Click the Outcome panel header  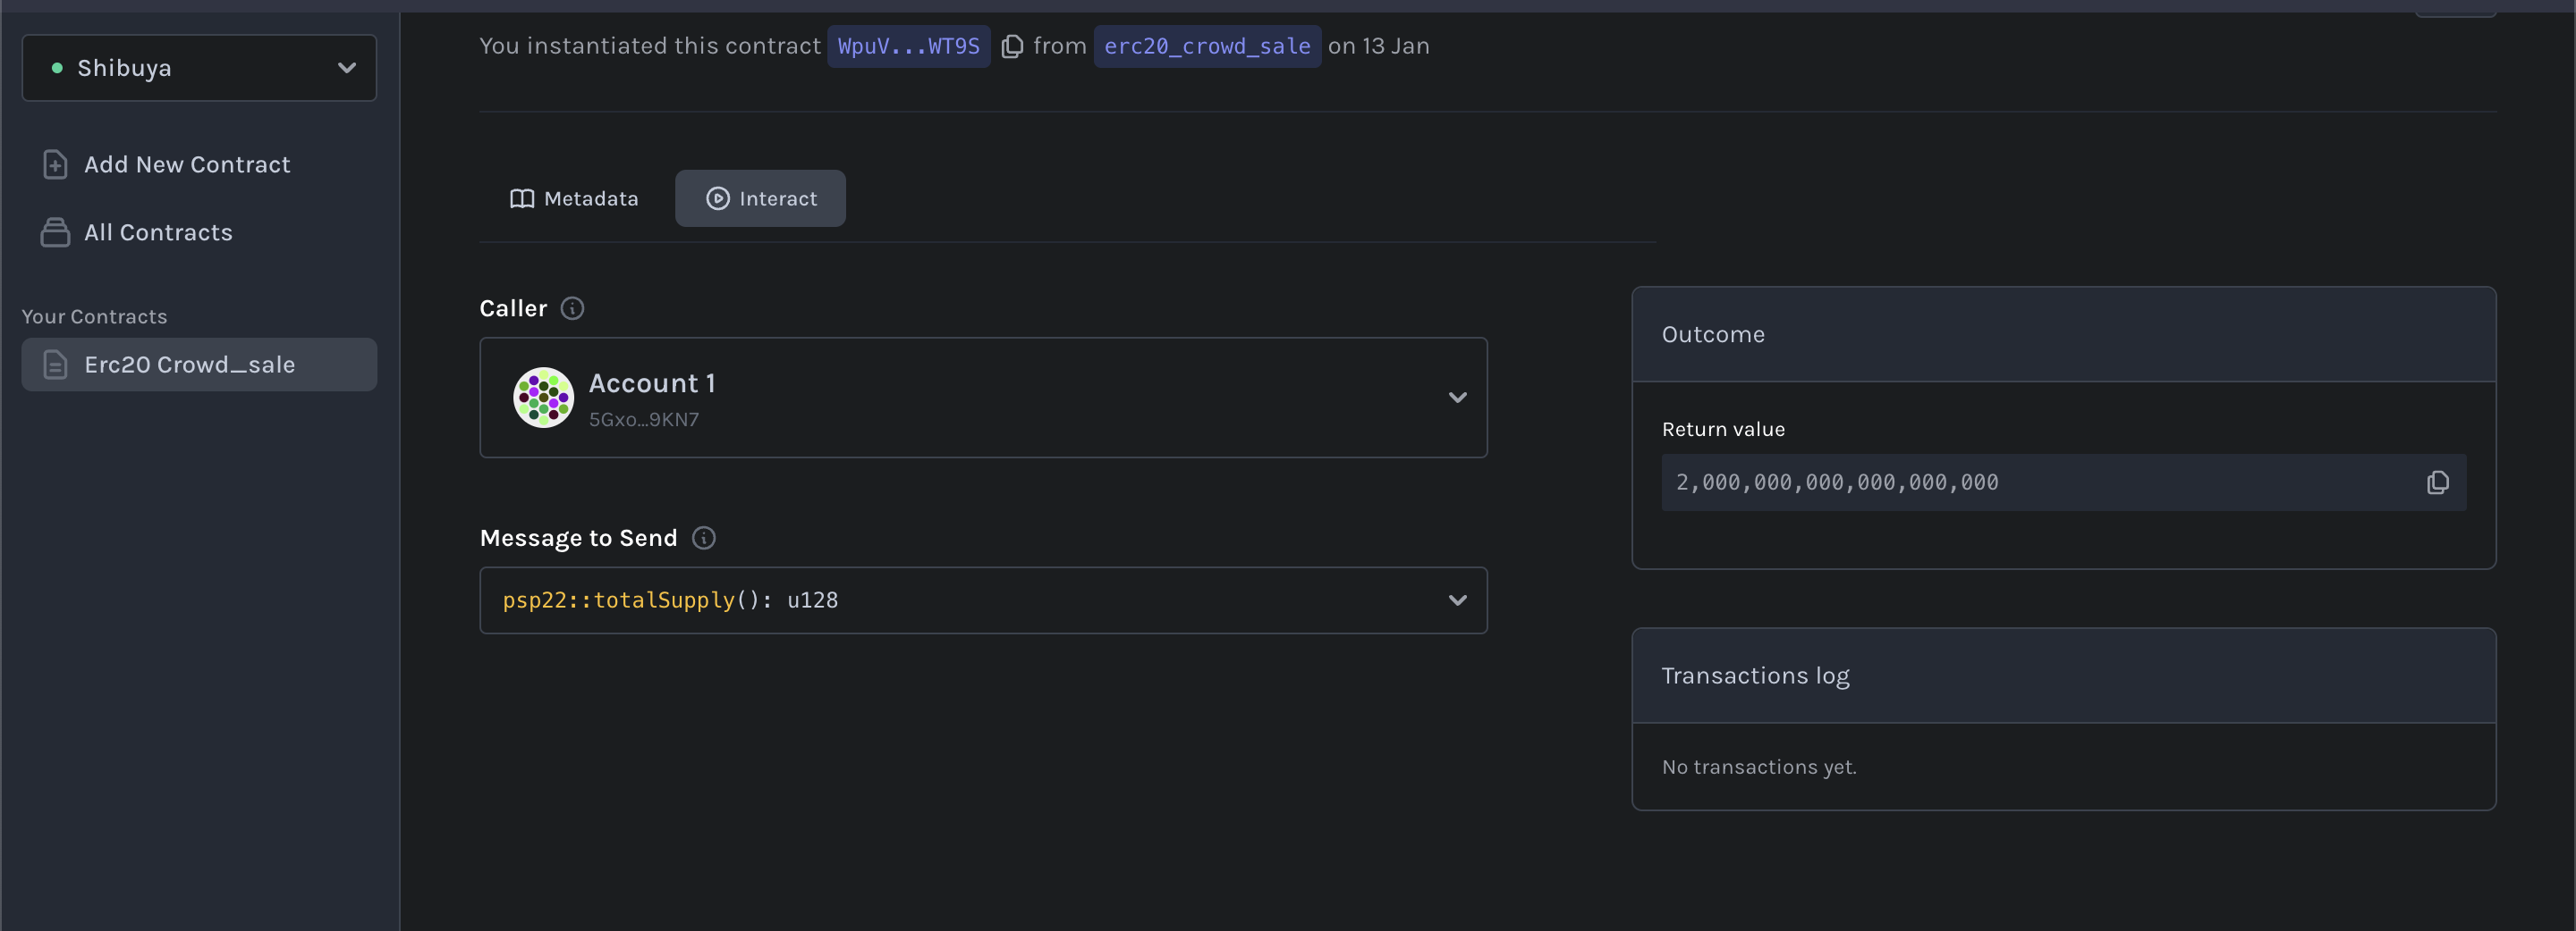click(x=2063, y=335)
